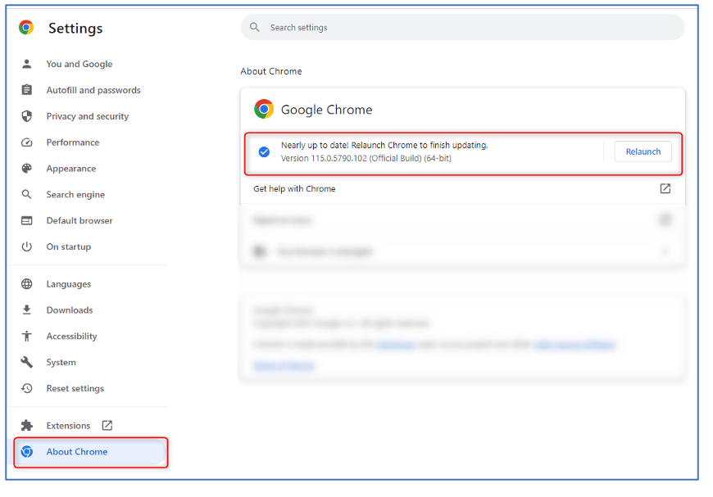The height and width of the screenshot is (497, 713).
Task: Select On startup in the sidebar
Action: tap(69, 246)
